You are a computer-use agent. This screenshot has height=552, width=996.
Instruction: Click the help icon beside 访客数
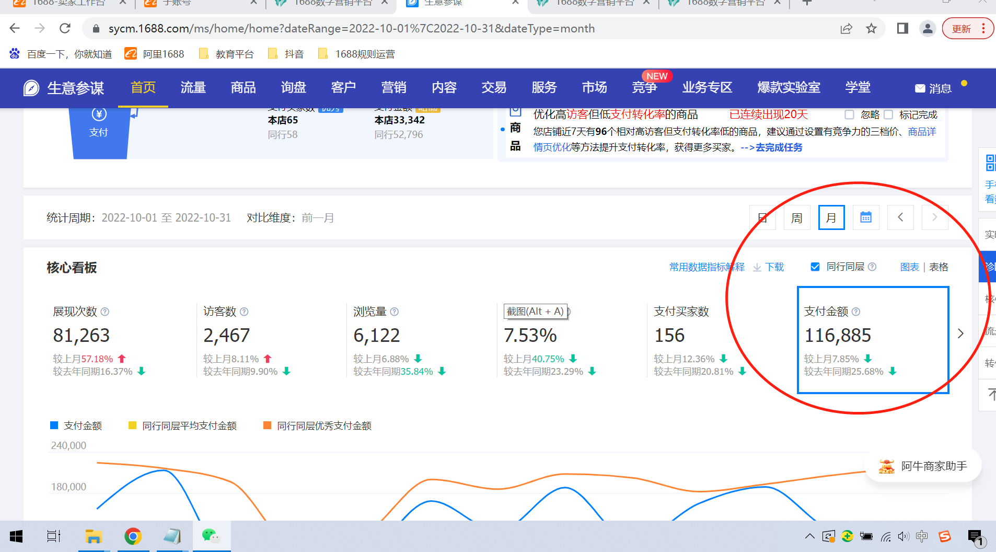[244, 312]
